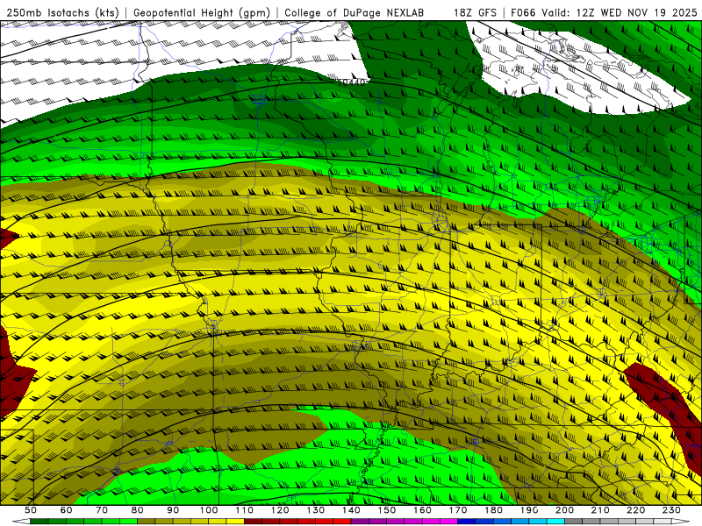The height and width of the screenshot is (526, 702).
Task: Click the "130" legend scale value
Action: (x=316, y=510)
